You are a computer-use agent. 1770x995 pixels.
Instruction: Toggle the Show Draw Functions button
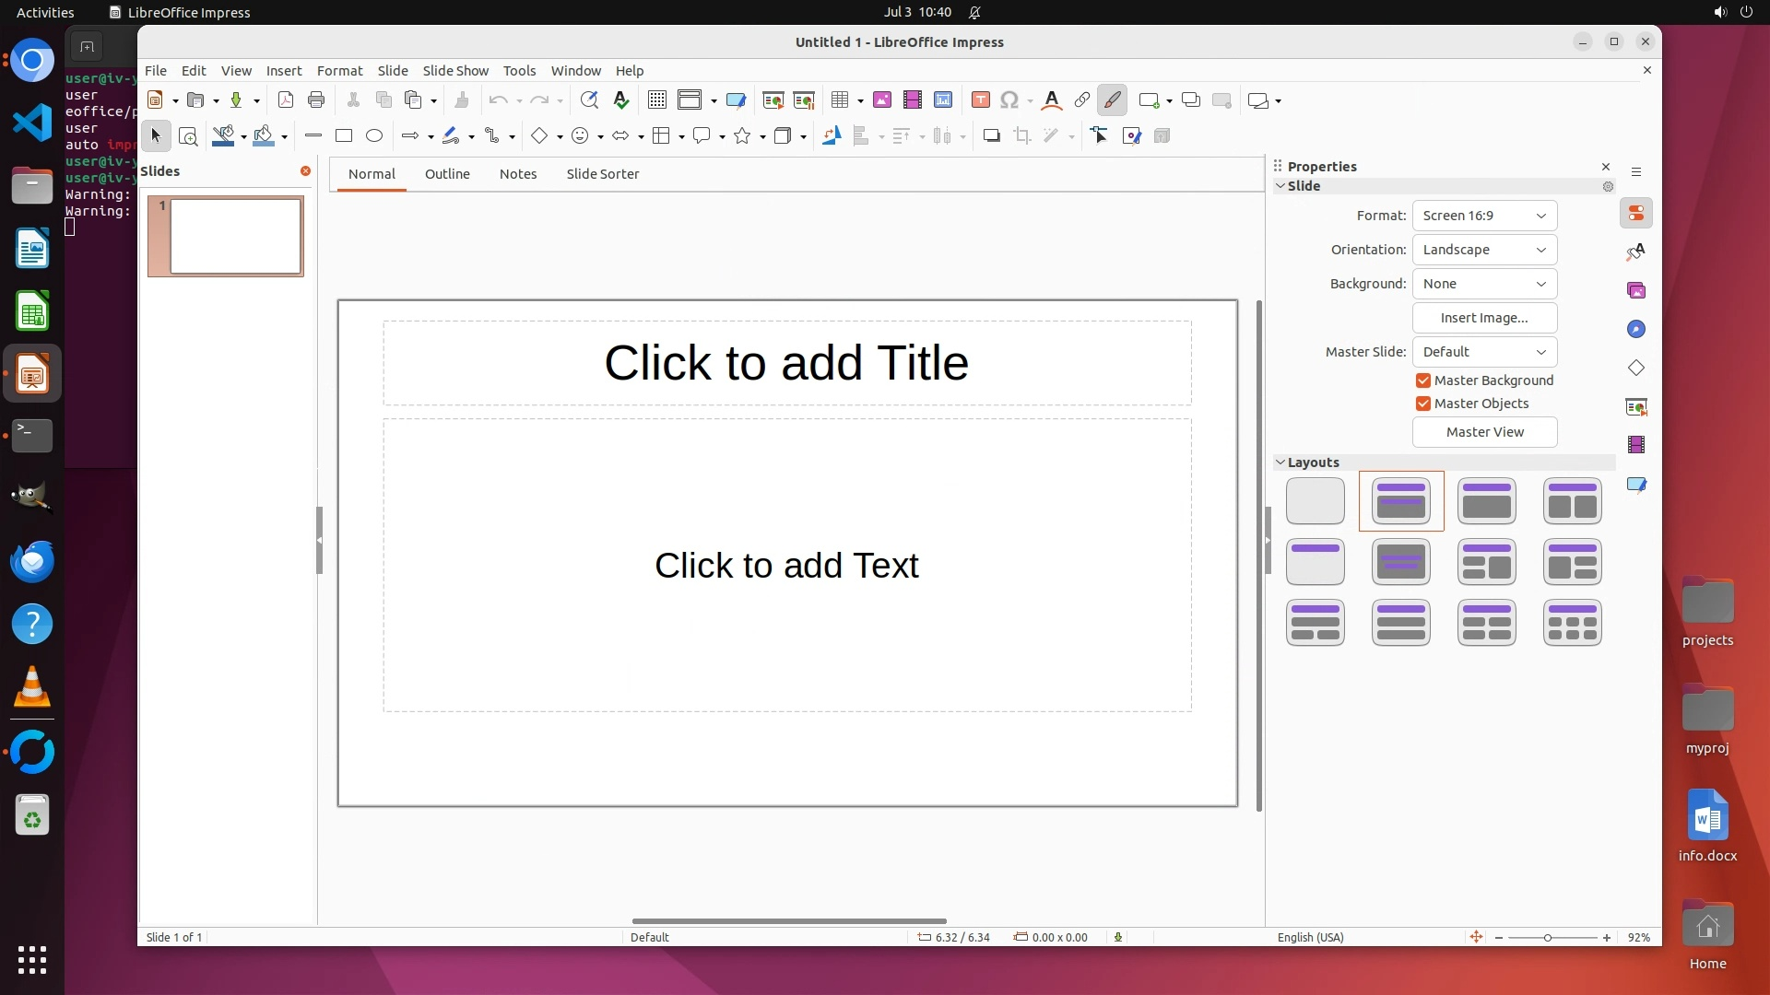(1113, 100)
